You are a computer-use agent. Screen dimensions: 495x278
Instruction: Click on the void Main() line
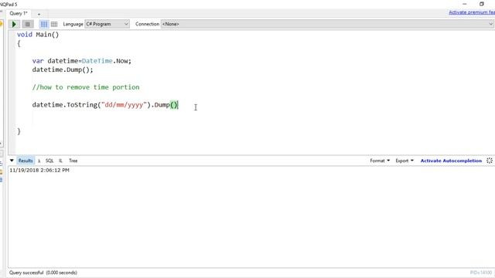38,35
